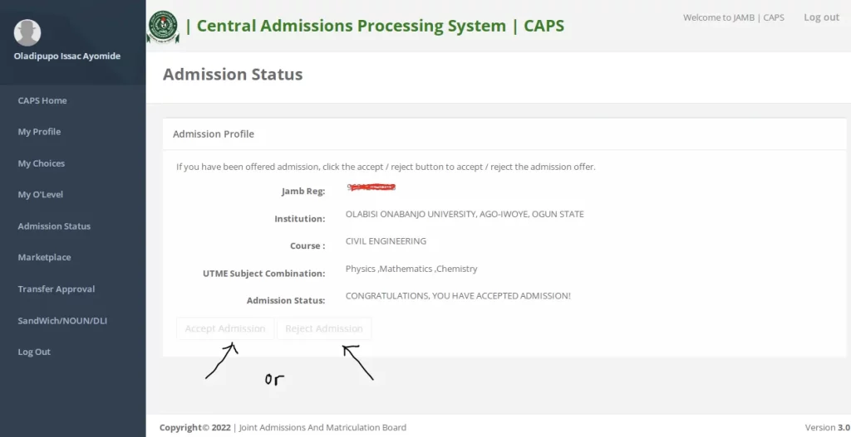Screen dimensions: 851x437
Task: Click Joint Admissions And Matriculation Board footer text
Action: (x=322, y=428)
